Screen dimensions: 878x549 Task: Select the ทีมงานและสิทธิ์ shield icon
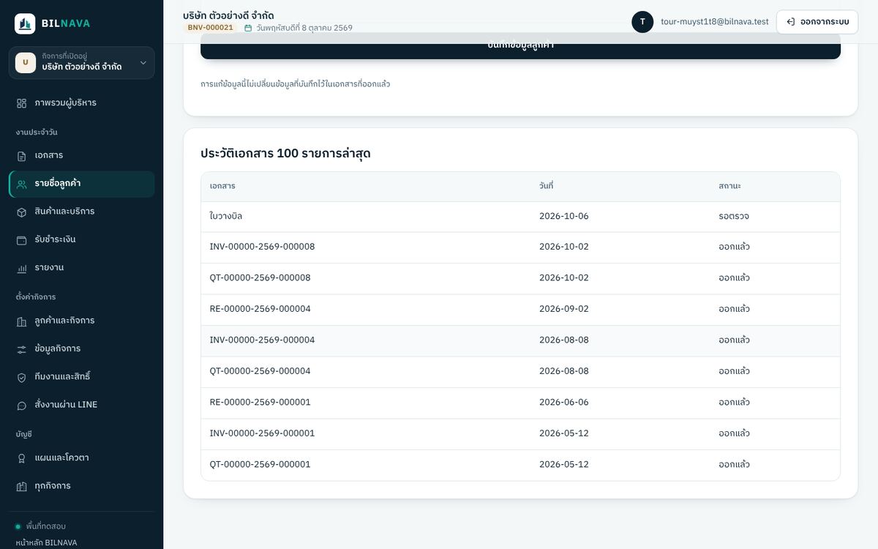click(x=22, y=377)
